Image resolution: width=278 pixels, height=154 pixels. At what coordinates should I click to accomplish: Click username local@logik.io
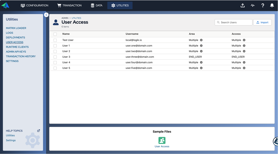pyautogui.click(x=134, y=40)
